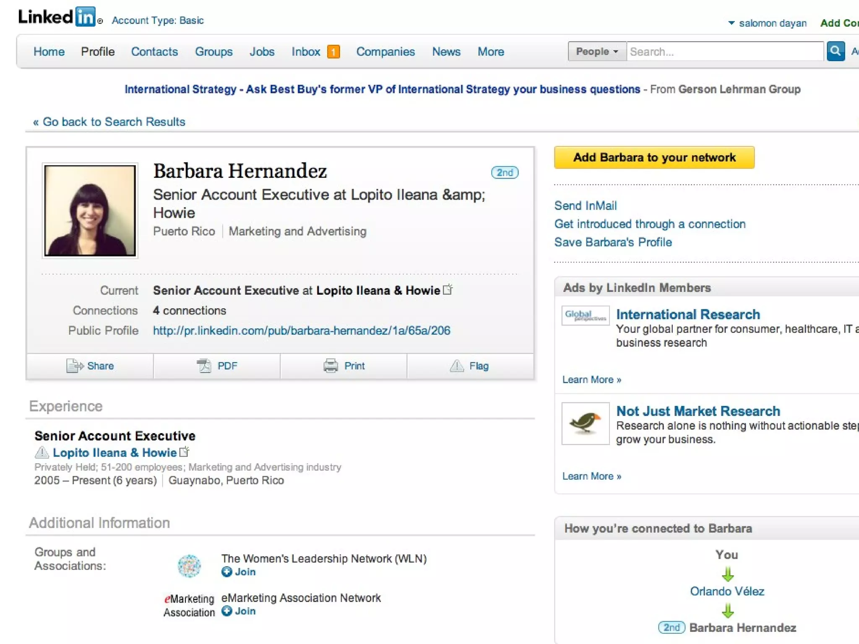Click Barbara Hernandez's profile photo
The image size is (859, 644).
[x=90, y=210]
